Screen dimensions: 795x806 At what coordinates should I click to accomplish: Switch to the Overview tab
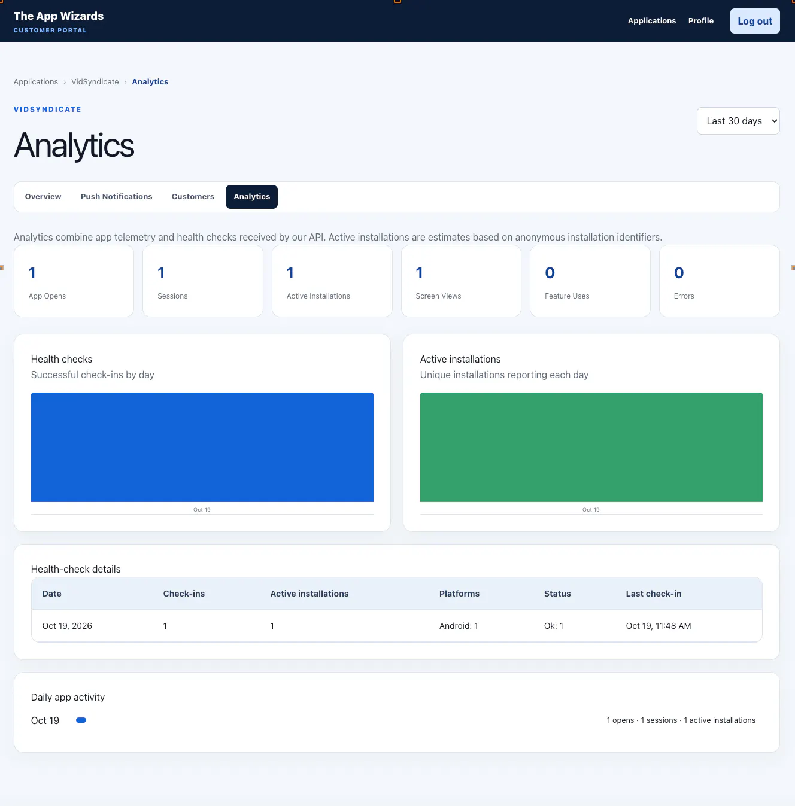coord(43,197)
